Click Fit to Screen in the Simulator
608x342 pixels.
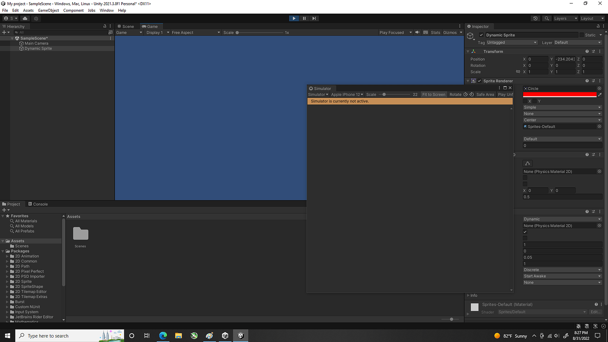(434, 94)
